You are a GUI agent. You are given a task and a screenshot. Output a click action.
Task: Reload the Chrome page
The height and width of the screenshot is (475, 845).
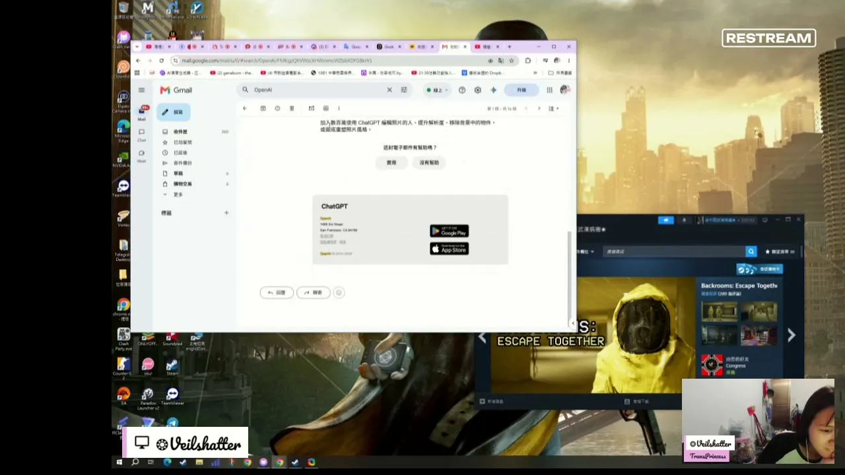point(161,60)
